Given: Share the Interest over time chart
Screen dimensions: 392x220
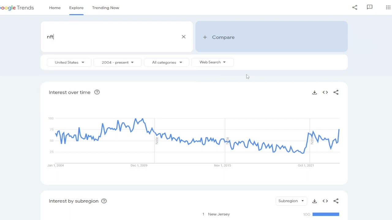Looking at the screenshot, I should pos(336,92).
